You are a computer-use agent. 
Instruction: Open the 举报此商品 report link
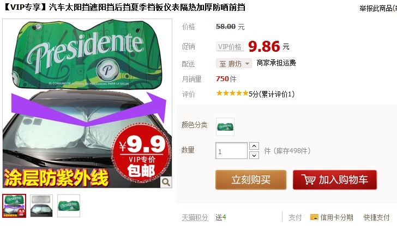pos(377,8)
